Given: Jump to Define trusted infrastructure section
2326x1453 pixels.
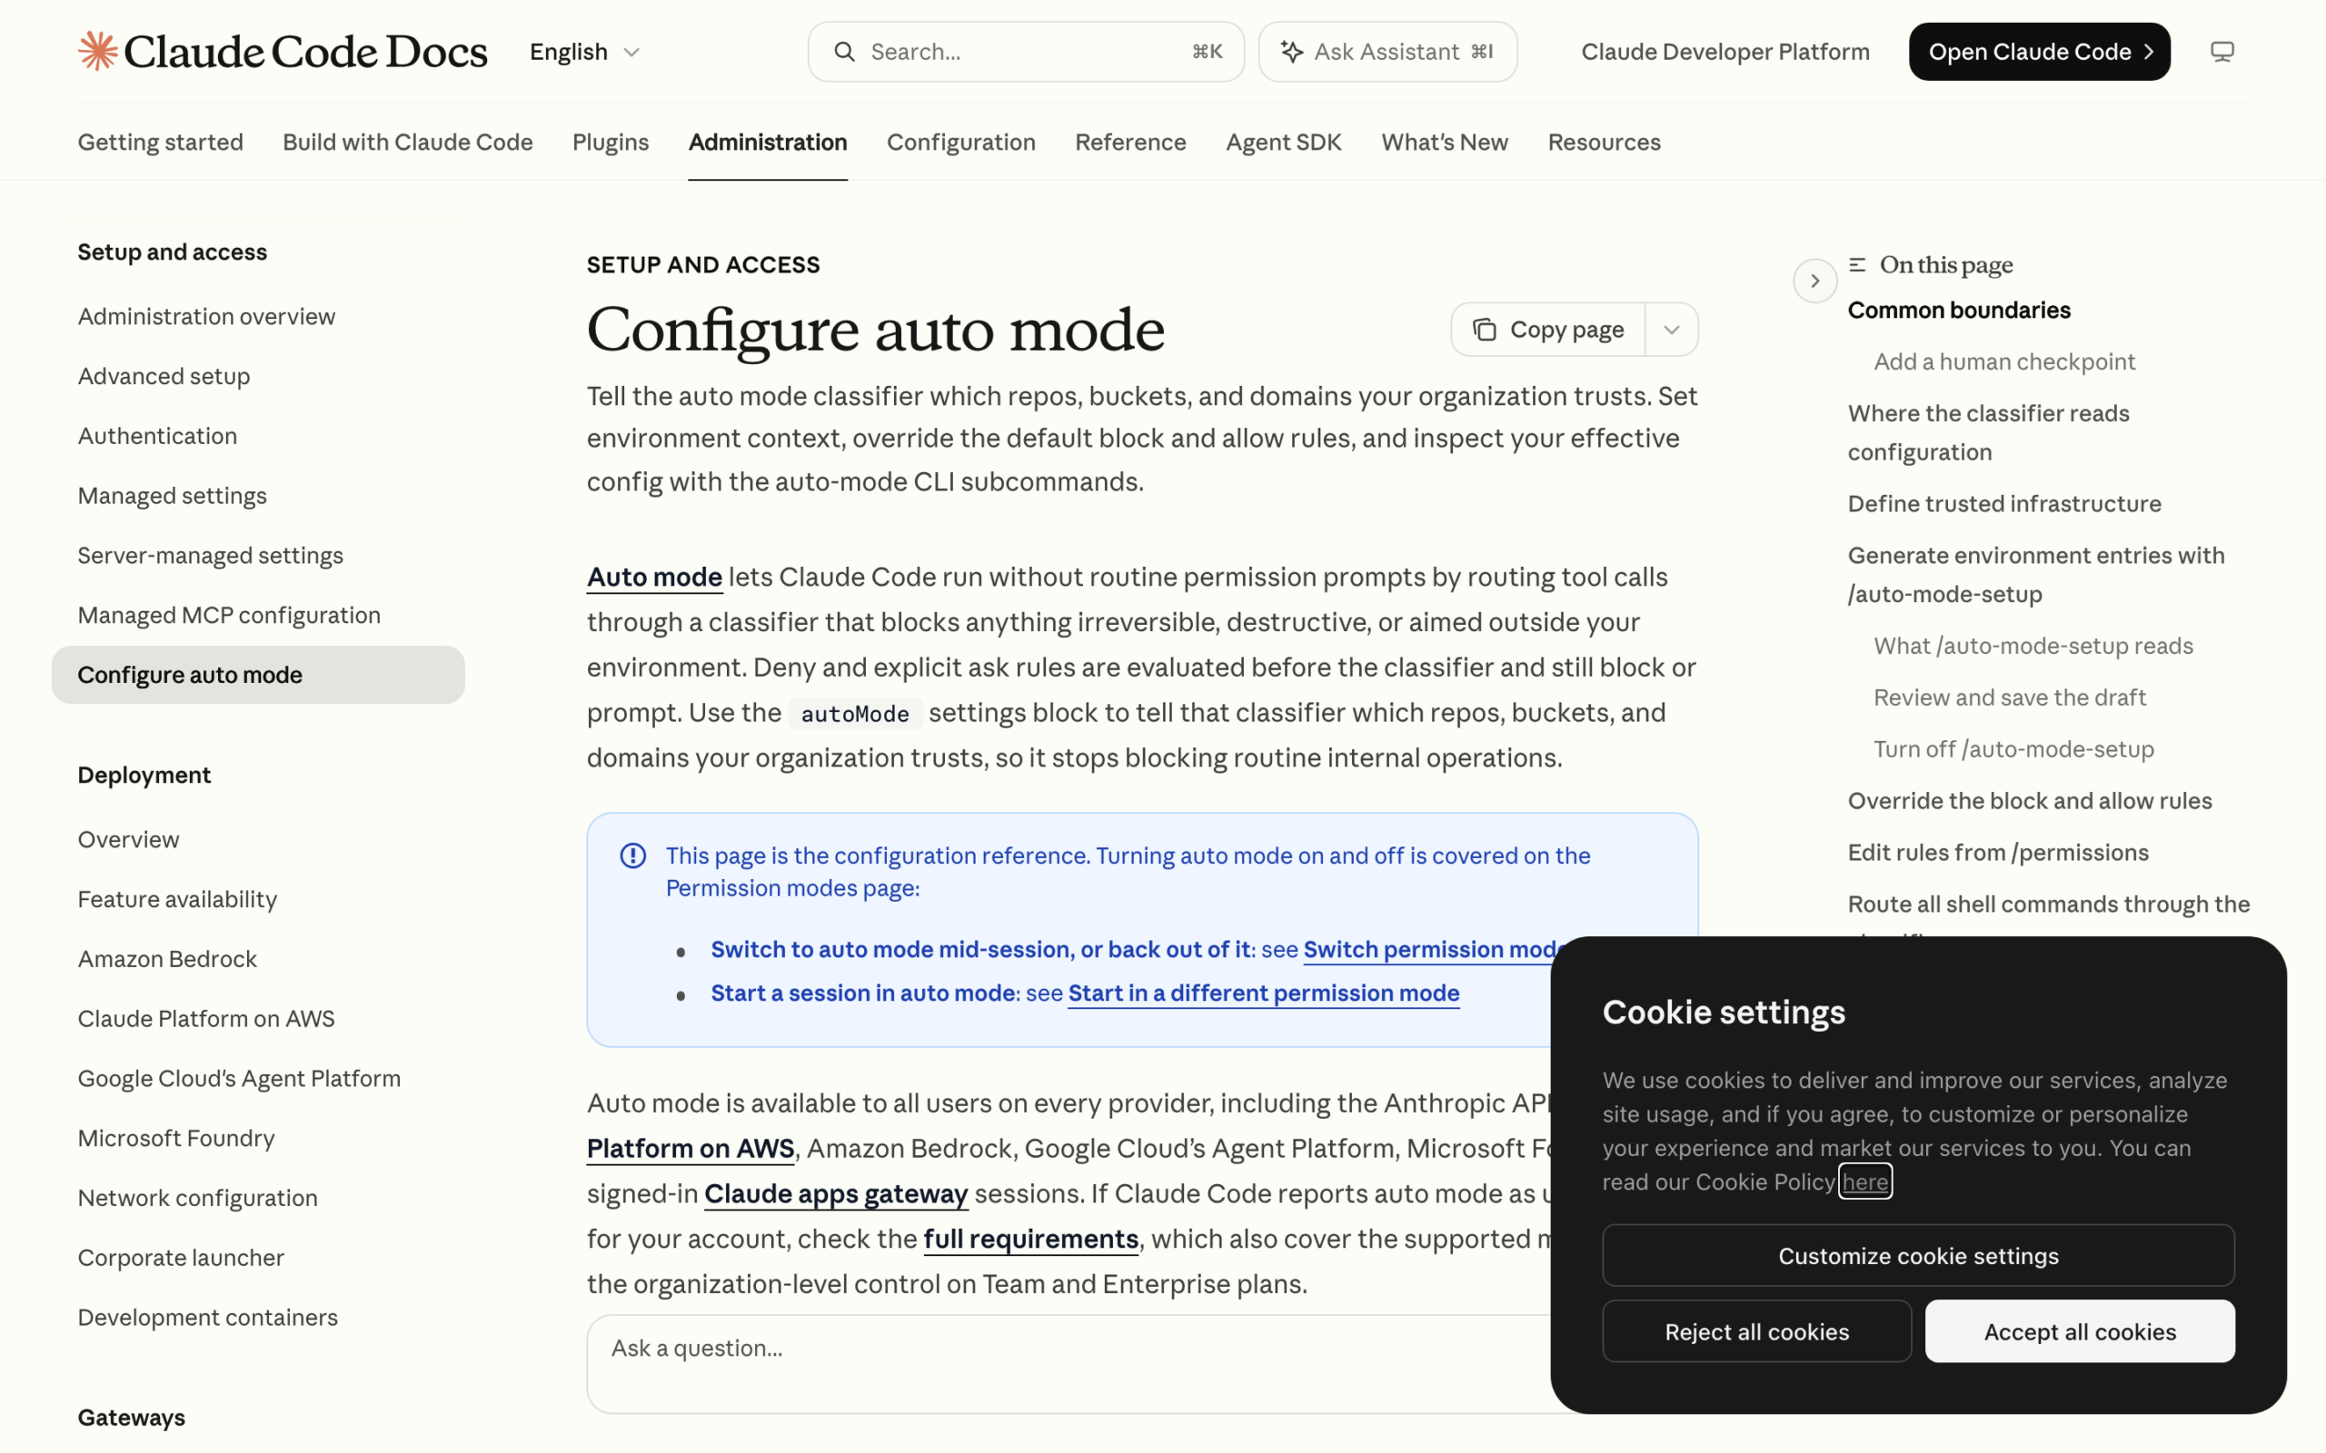Looking at the screenshot, I should (x=2004, y=503).
